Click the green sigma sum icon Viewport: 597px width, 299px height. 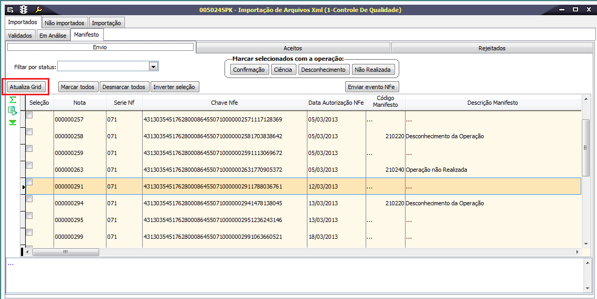pos(13,100)
